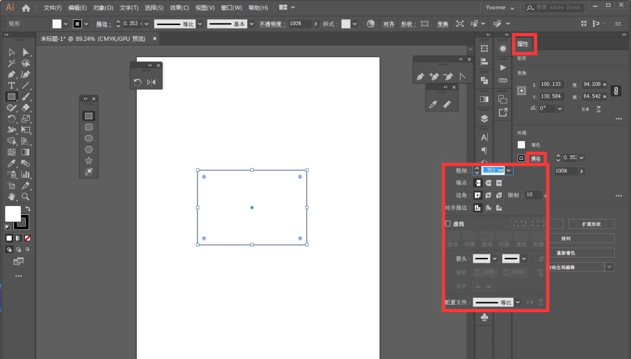Viewport: 631px width, 359px height.
Task: Select the Zoom magnifier tool
Action: click(x=26, y=197)
